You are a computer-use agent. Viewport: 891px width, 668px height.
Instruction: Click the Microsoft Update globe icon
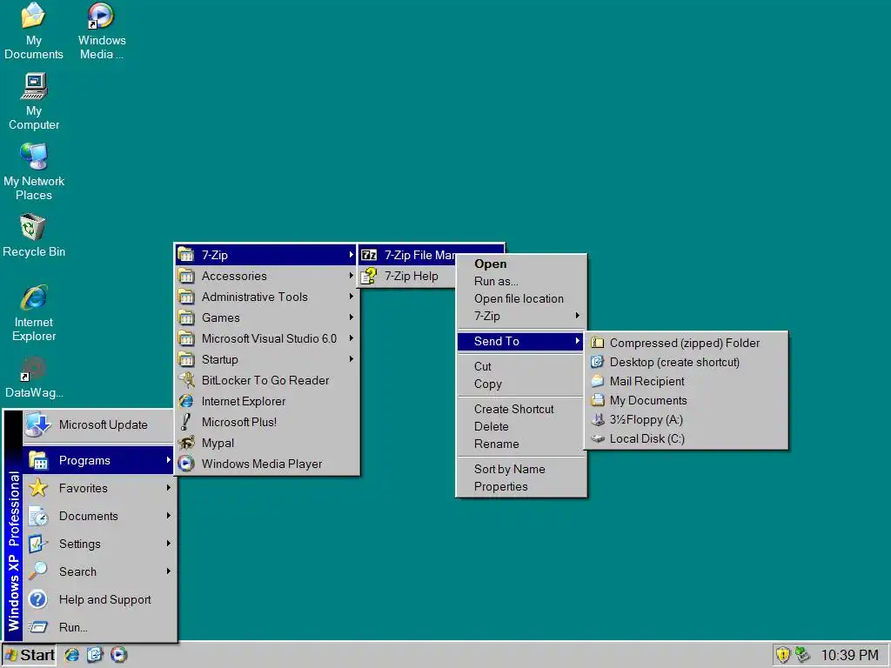pos(38,424)
